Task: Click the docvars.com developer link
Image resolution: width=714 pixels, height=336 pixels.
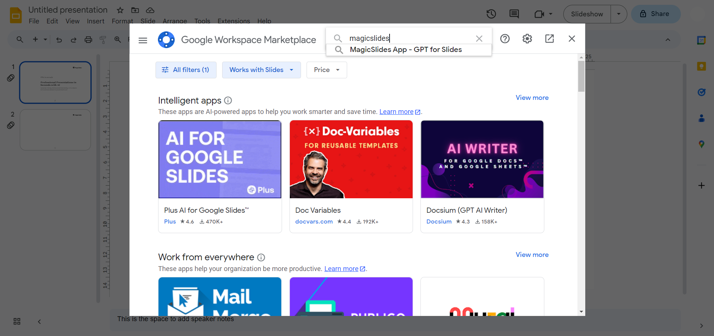Action: click(314, 222)
